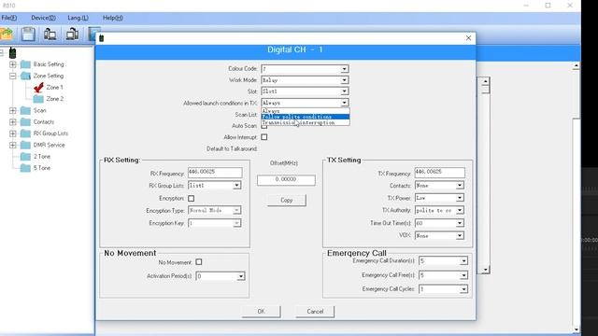Open the Work Mode dropdown
598x336 pixels.
[344, 80]
